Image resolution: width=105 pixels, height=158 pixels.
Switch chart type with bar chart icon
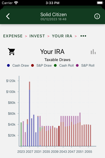93,52
